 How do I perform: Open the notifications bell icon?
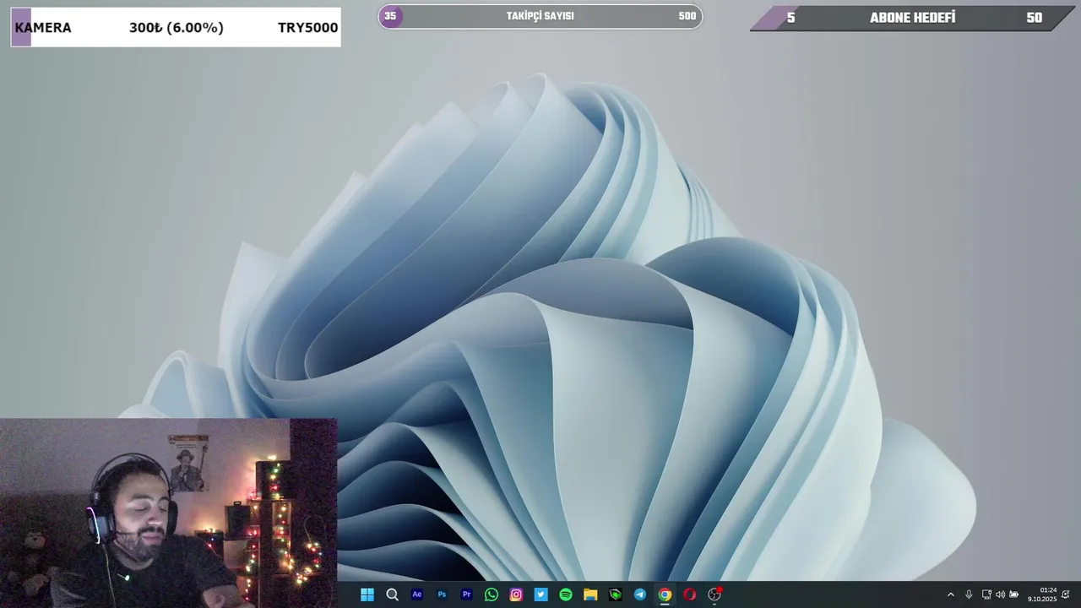(x=1066, y=594)
